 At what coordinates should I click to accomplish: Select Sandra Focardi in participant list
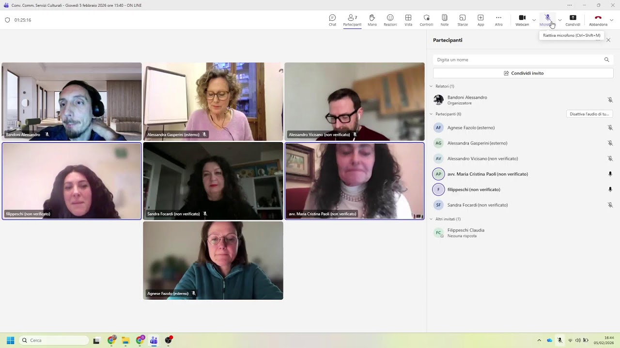point(523,205)
